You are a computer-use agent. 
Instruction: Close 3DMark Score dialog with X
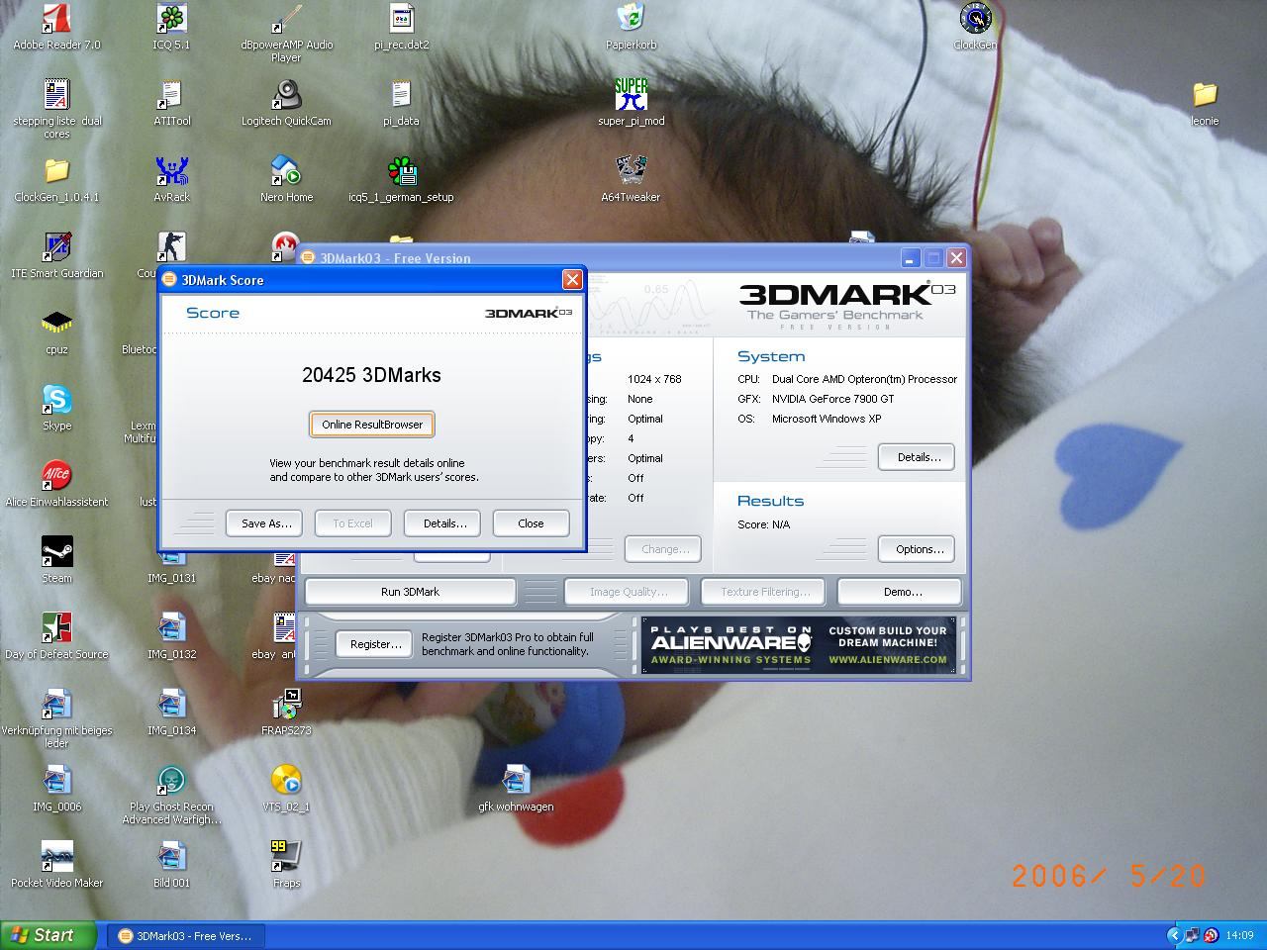point(572,280)
